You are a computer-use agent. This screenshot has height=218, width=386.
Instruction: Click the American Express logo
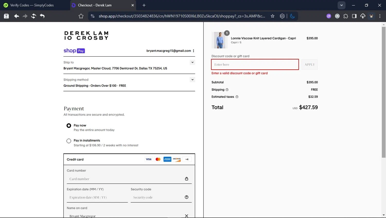pos(168,159)
